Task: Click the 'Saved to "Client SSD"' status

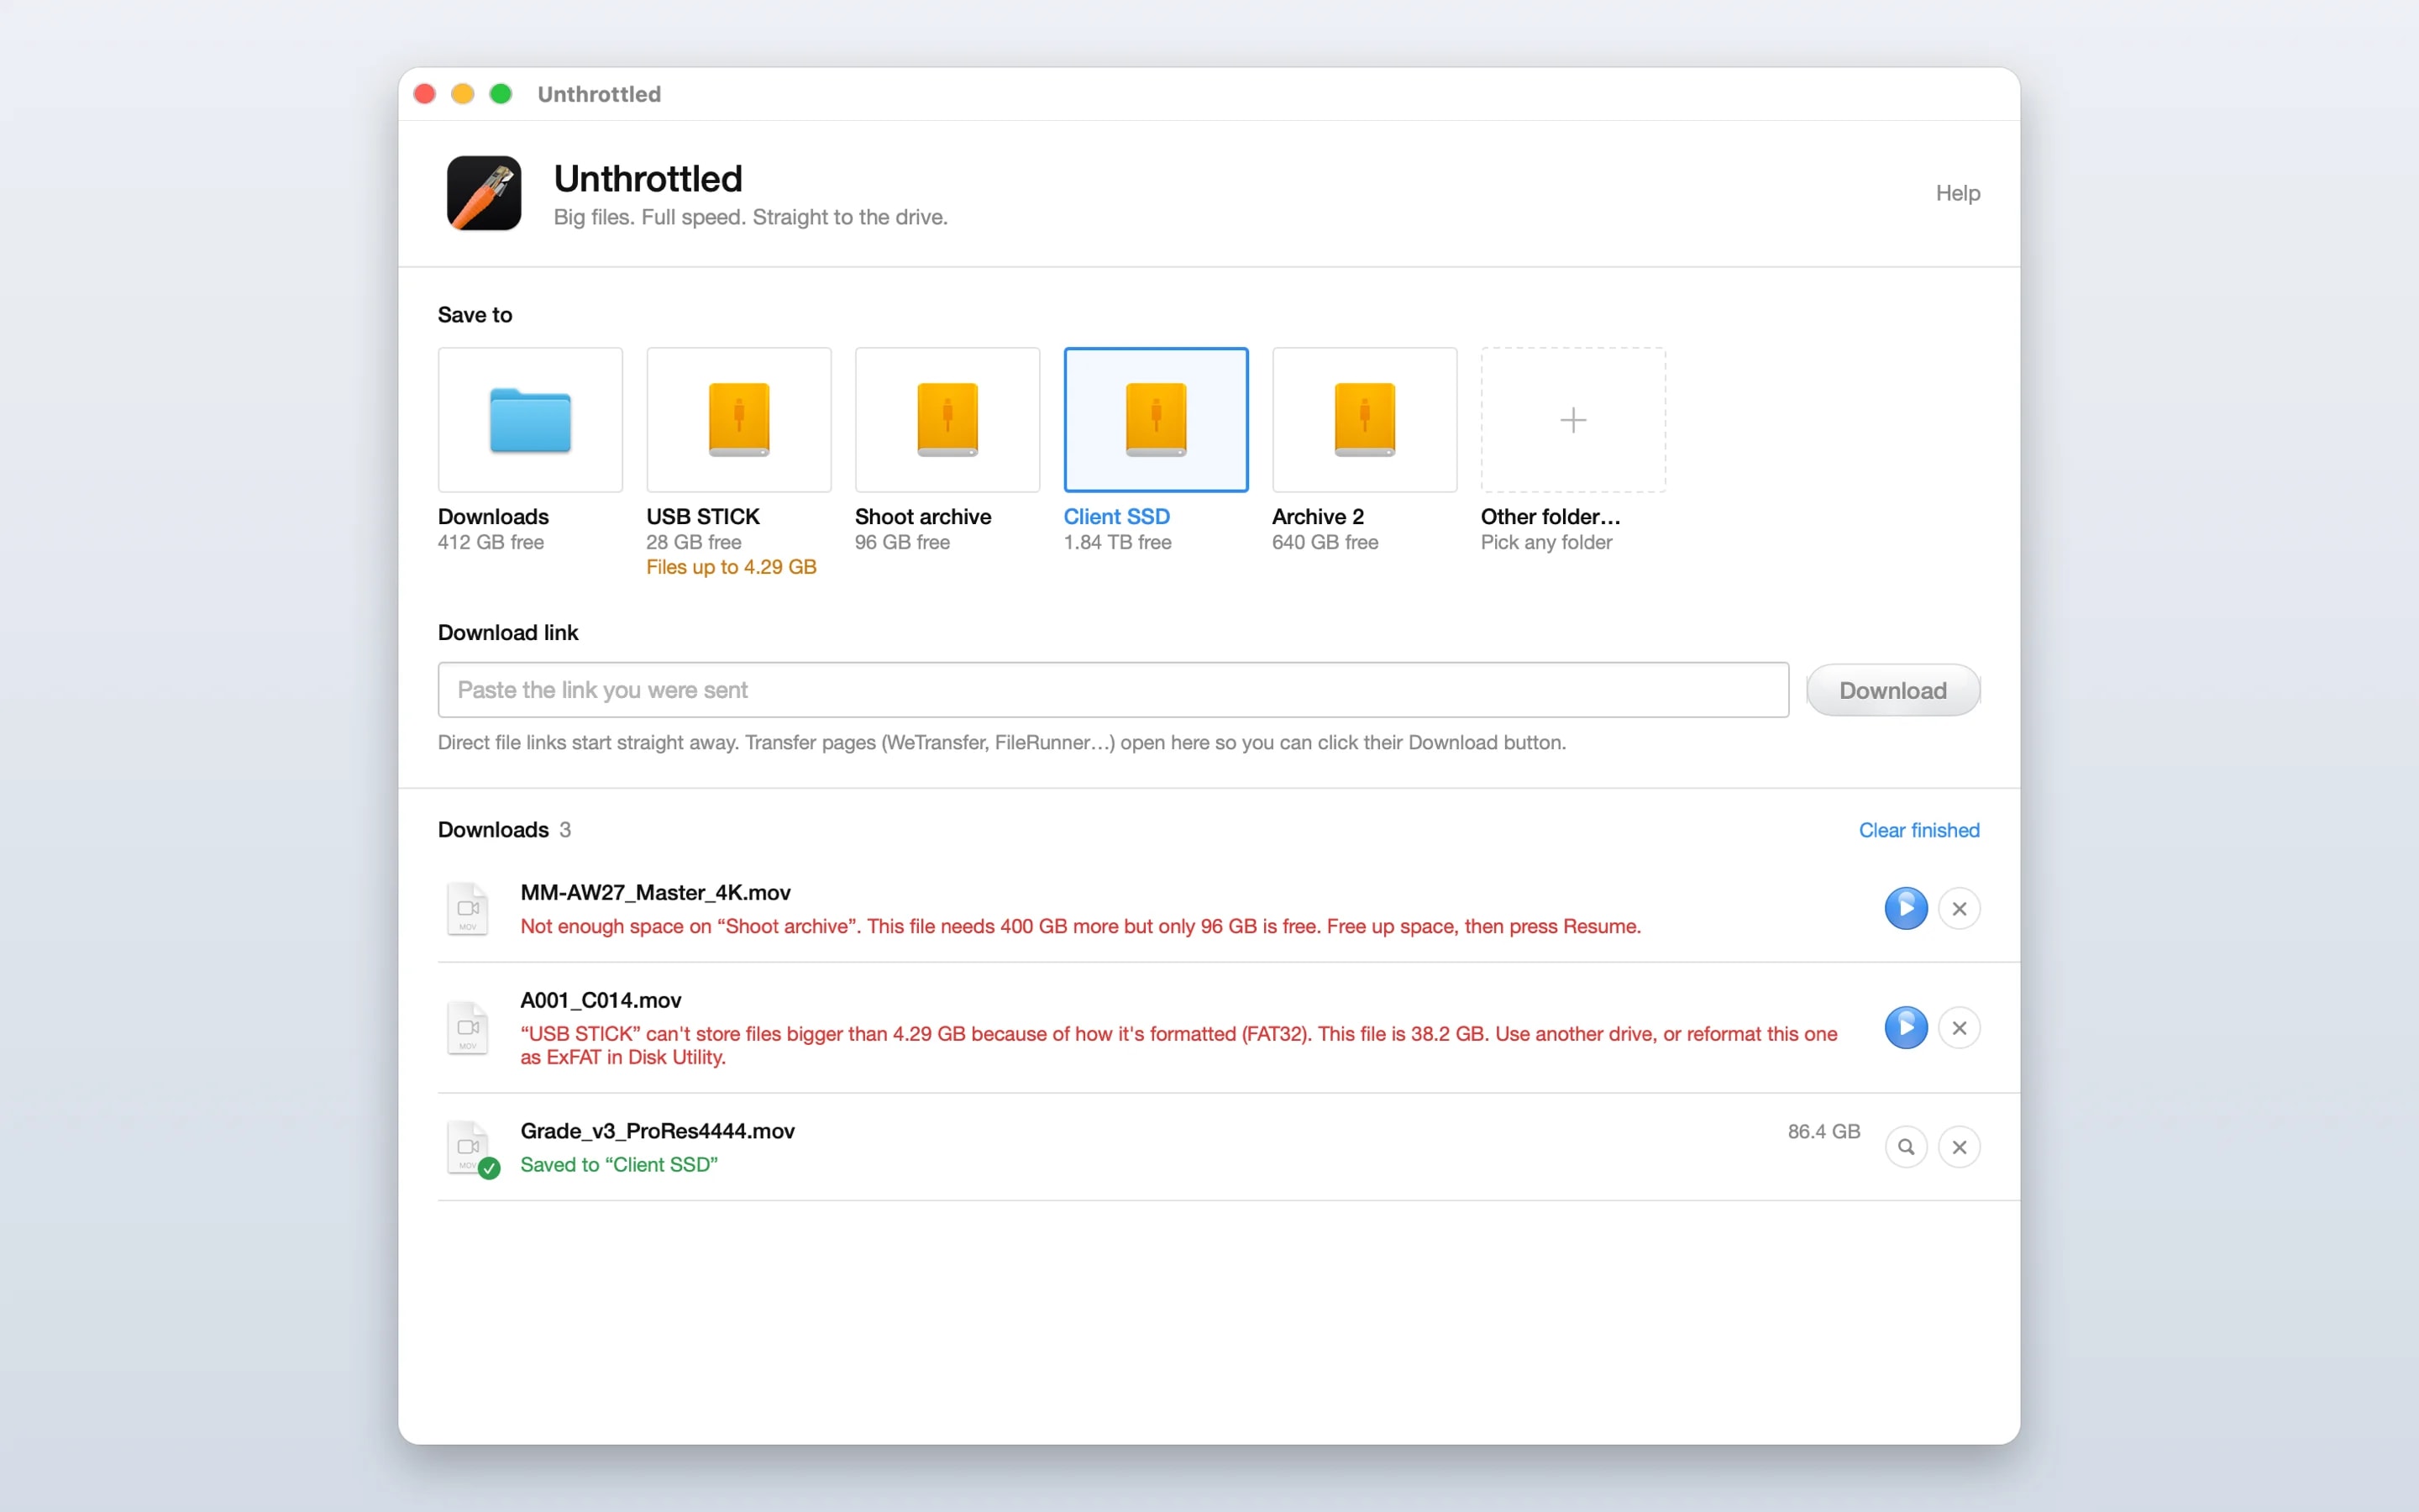Action: click(619, 1165)
